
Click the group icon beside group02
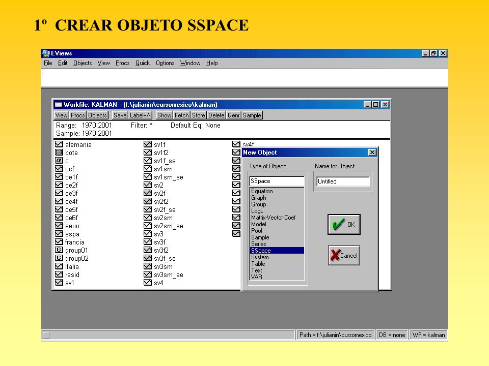tap(59, 258)
